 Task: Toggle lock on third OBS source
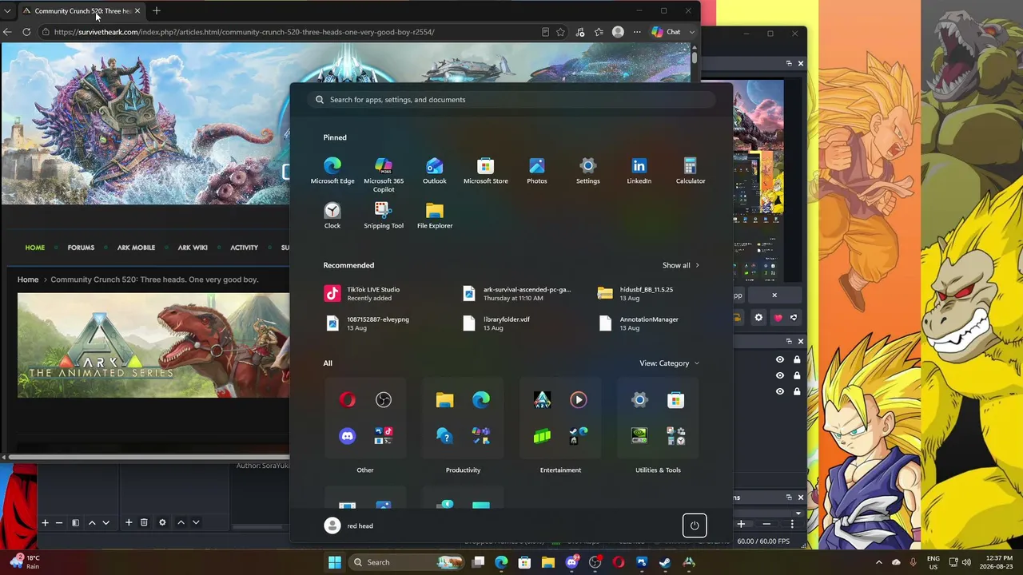797,391
